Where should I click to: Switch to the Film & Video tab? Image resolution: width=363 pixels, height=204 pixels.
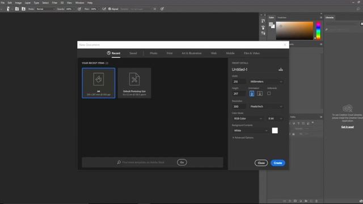click(252, 53)
